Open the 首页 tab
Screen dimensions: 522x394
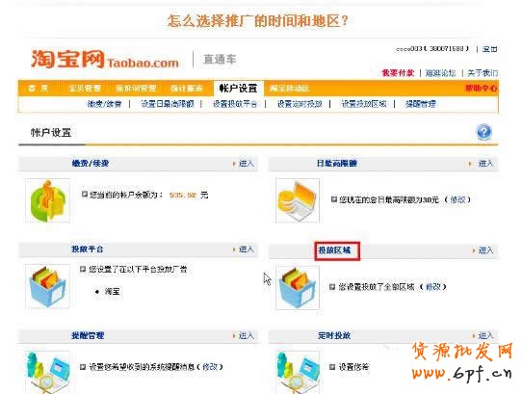point(39,89)
